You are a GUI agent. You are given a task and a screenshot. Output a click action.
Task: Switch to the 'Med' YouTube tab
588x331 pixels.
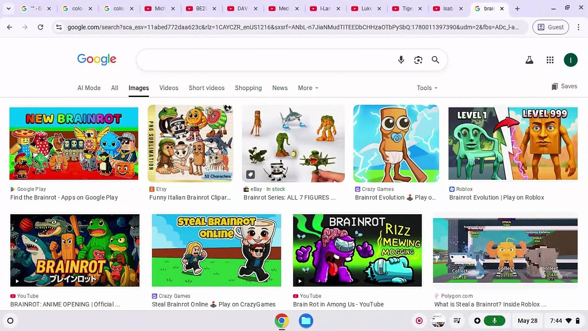pos(283,8)
